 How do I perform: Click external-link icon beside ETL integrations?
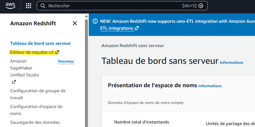pos(137,28)
